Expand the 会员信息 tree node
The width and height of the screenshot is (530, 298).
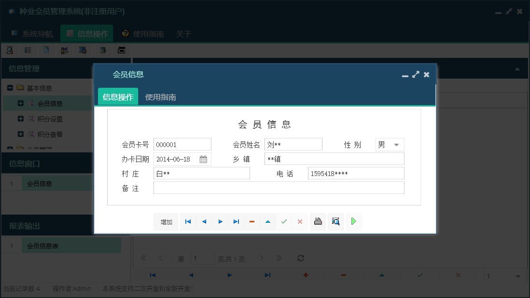tap(20, 103)
